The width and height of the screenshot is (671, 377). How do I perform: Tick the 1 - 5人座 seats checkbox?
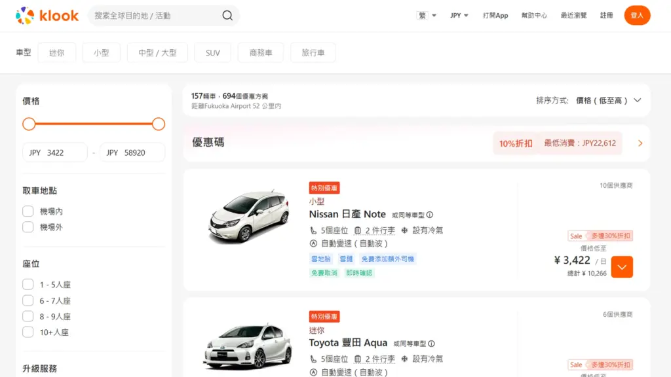tap(28, 284)
